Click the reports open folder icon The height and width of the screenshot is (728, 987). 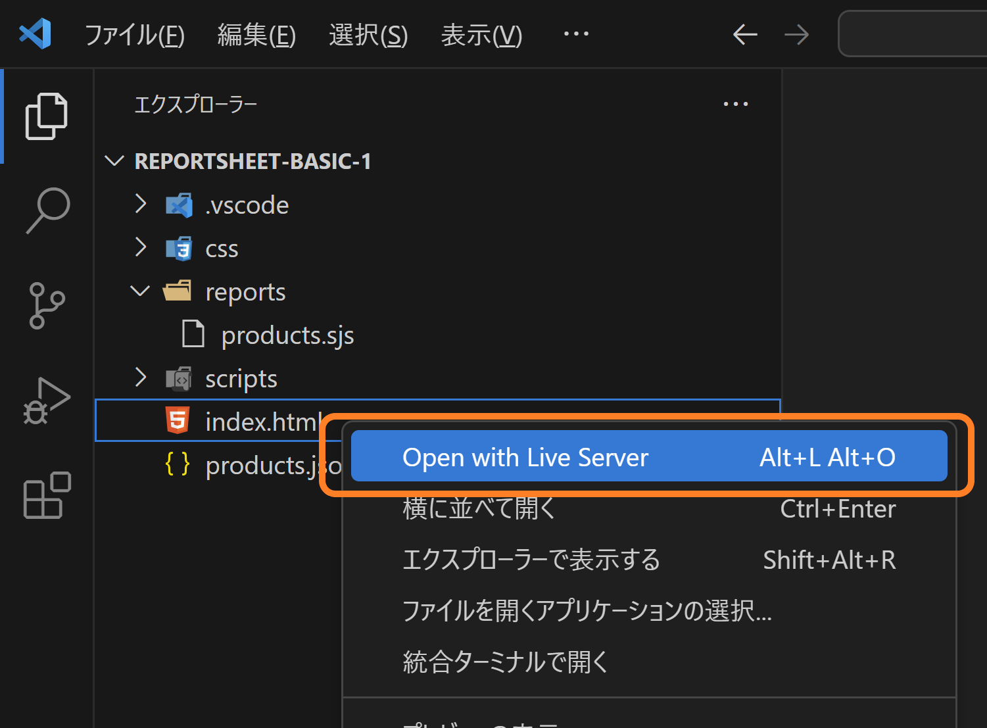tap(178, 291)
